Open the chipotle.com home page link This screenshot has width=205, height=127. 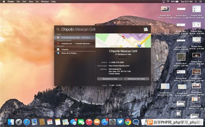(119, 66)
